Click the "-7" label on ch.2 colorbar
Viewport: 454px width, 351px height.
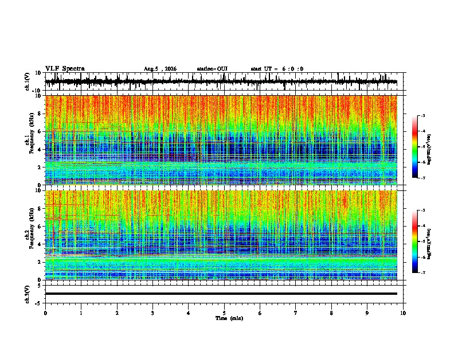coord(423,272)
